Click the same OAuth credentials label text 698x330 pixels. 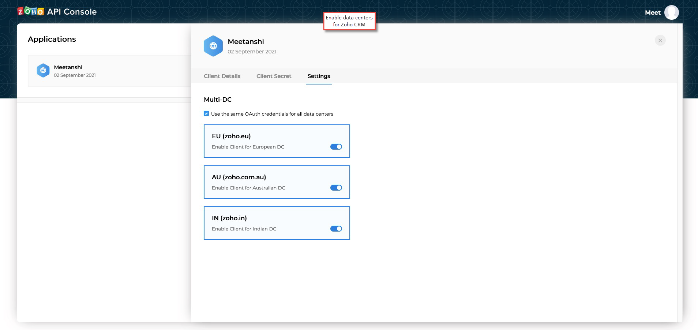(x=272, y=114)
